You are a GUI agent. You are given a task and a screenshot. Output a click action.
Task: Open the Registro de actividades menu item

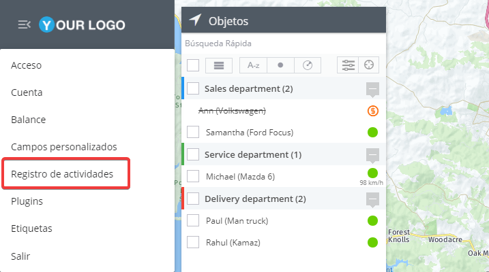[x=62, y=174]
